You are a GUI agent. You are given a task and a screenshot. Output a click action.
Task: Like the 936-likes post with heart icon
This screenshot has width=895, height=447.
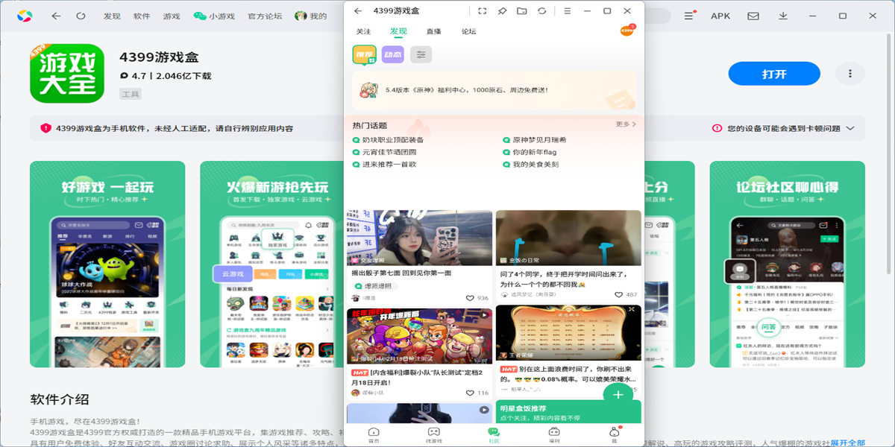tap(470, 298)
